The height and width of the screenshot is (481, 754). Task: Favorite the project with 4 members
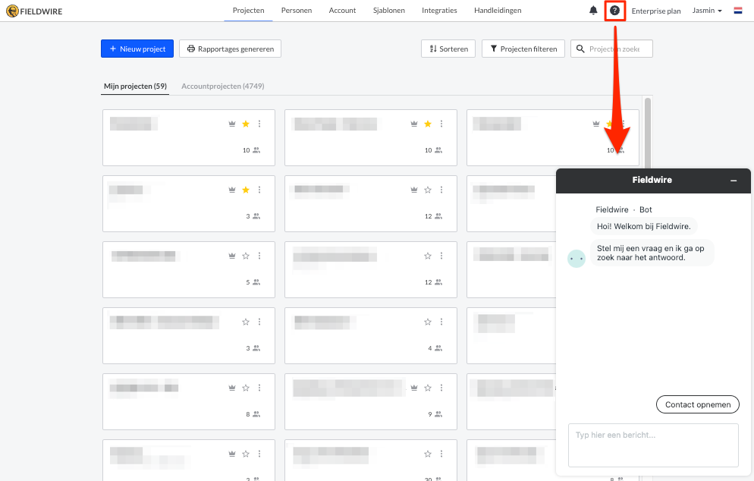pos(428,322)
